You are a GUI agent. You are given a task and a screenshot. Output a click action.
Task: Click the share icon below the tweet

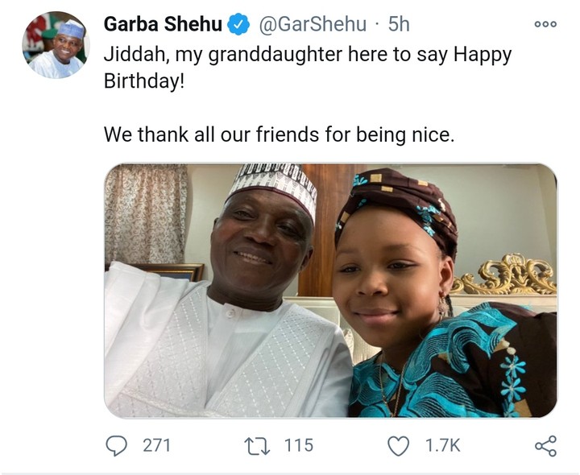coord(545,445)
